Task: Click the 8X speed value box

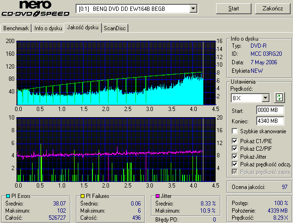Action: (247, 98)
